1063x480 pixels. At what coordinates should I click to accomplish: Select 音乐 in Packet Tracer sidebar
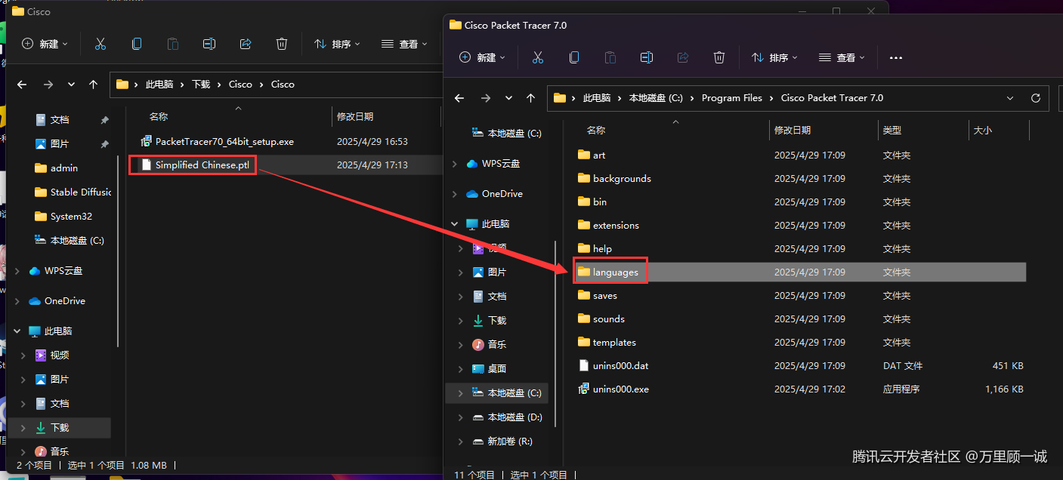pyautogui.click(x=489, y=345)
